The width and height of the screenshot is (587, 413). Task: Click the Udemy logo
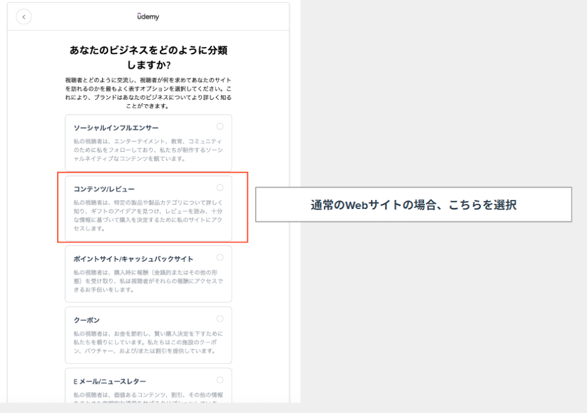tap(148, 17)
